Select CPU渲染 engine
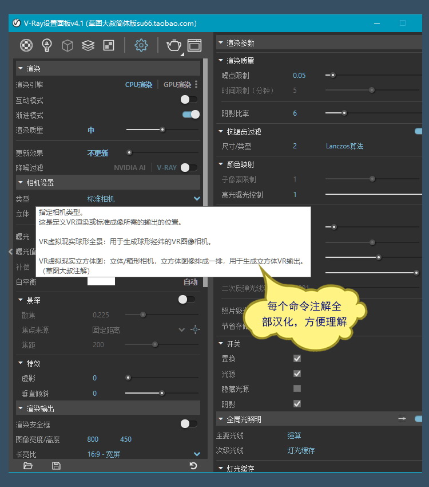This screenshot has width=429, height=487. 138,84
